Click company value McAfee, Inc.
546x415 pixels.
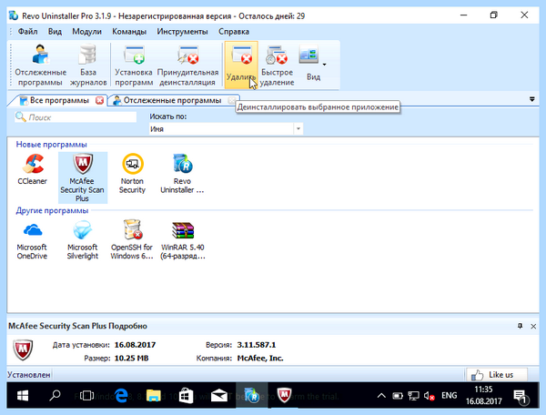[x=260, y=358]
